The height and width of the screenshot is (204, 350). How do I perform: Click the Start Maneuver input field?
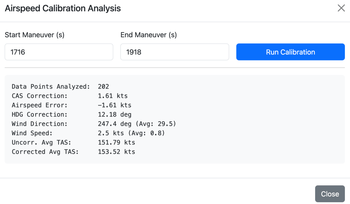click(59, 52)
